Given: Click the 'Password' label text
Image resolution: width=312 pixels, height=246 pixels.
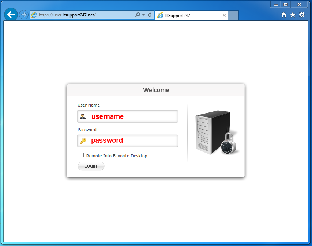Looking at the screenshot, I should click(x=87, y=130).
